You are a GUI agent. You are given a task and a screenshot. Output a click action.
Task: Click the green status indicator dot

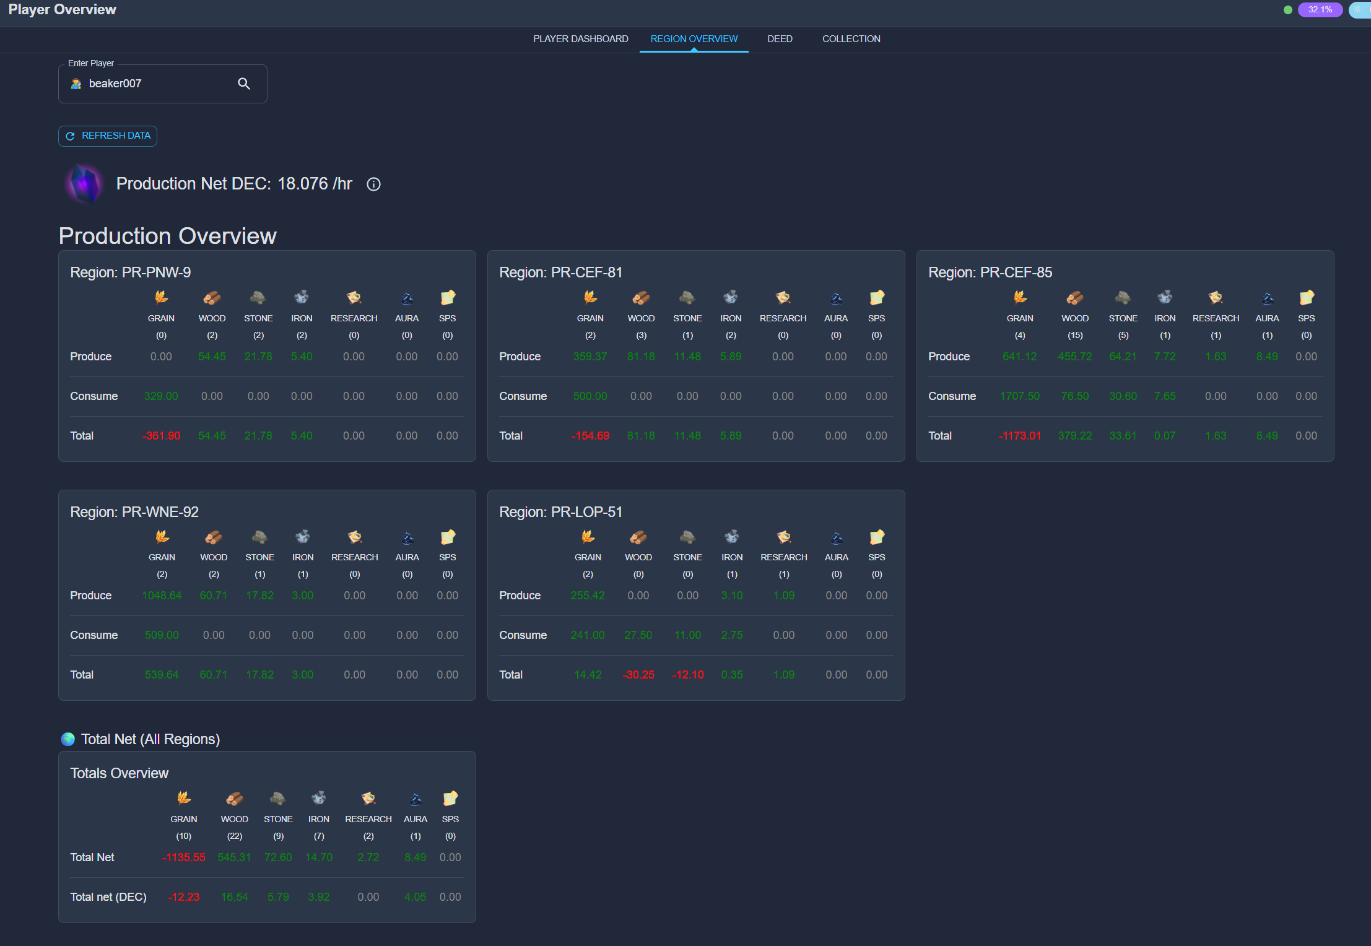pyautogui.click(x=1288, y=10)
